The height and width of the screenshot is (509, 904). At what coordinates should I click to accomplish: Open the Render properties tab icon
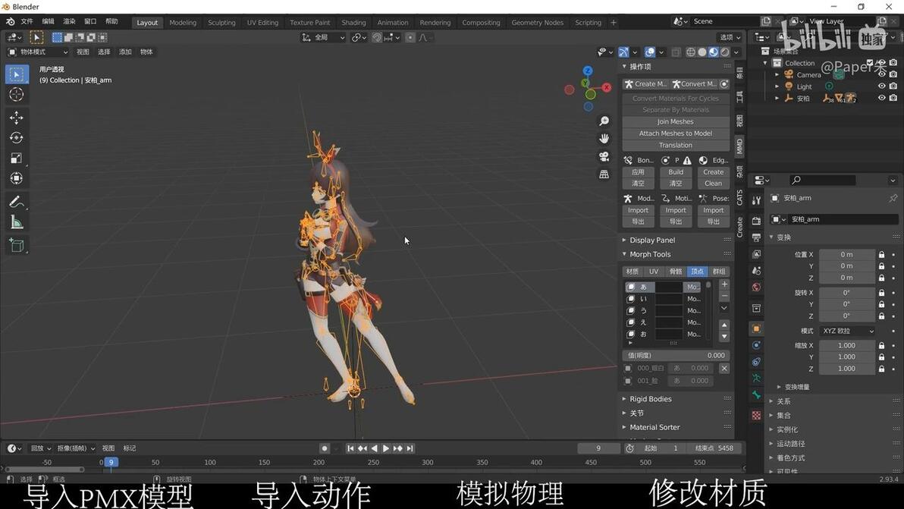[756, 222]
